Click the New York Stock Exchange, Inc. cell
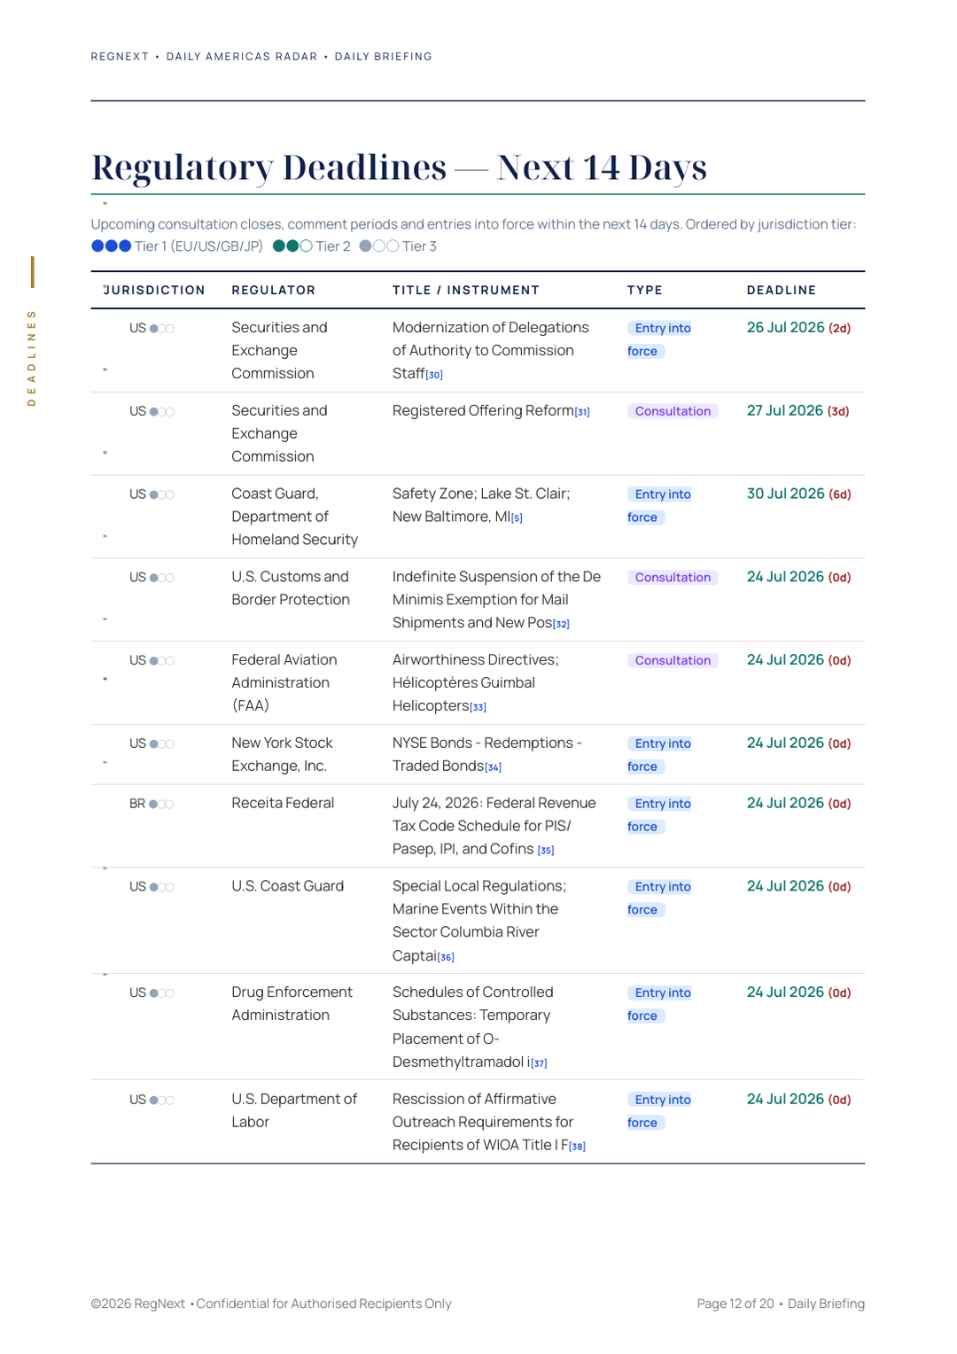957x1354 pixels. coord(282,755)
